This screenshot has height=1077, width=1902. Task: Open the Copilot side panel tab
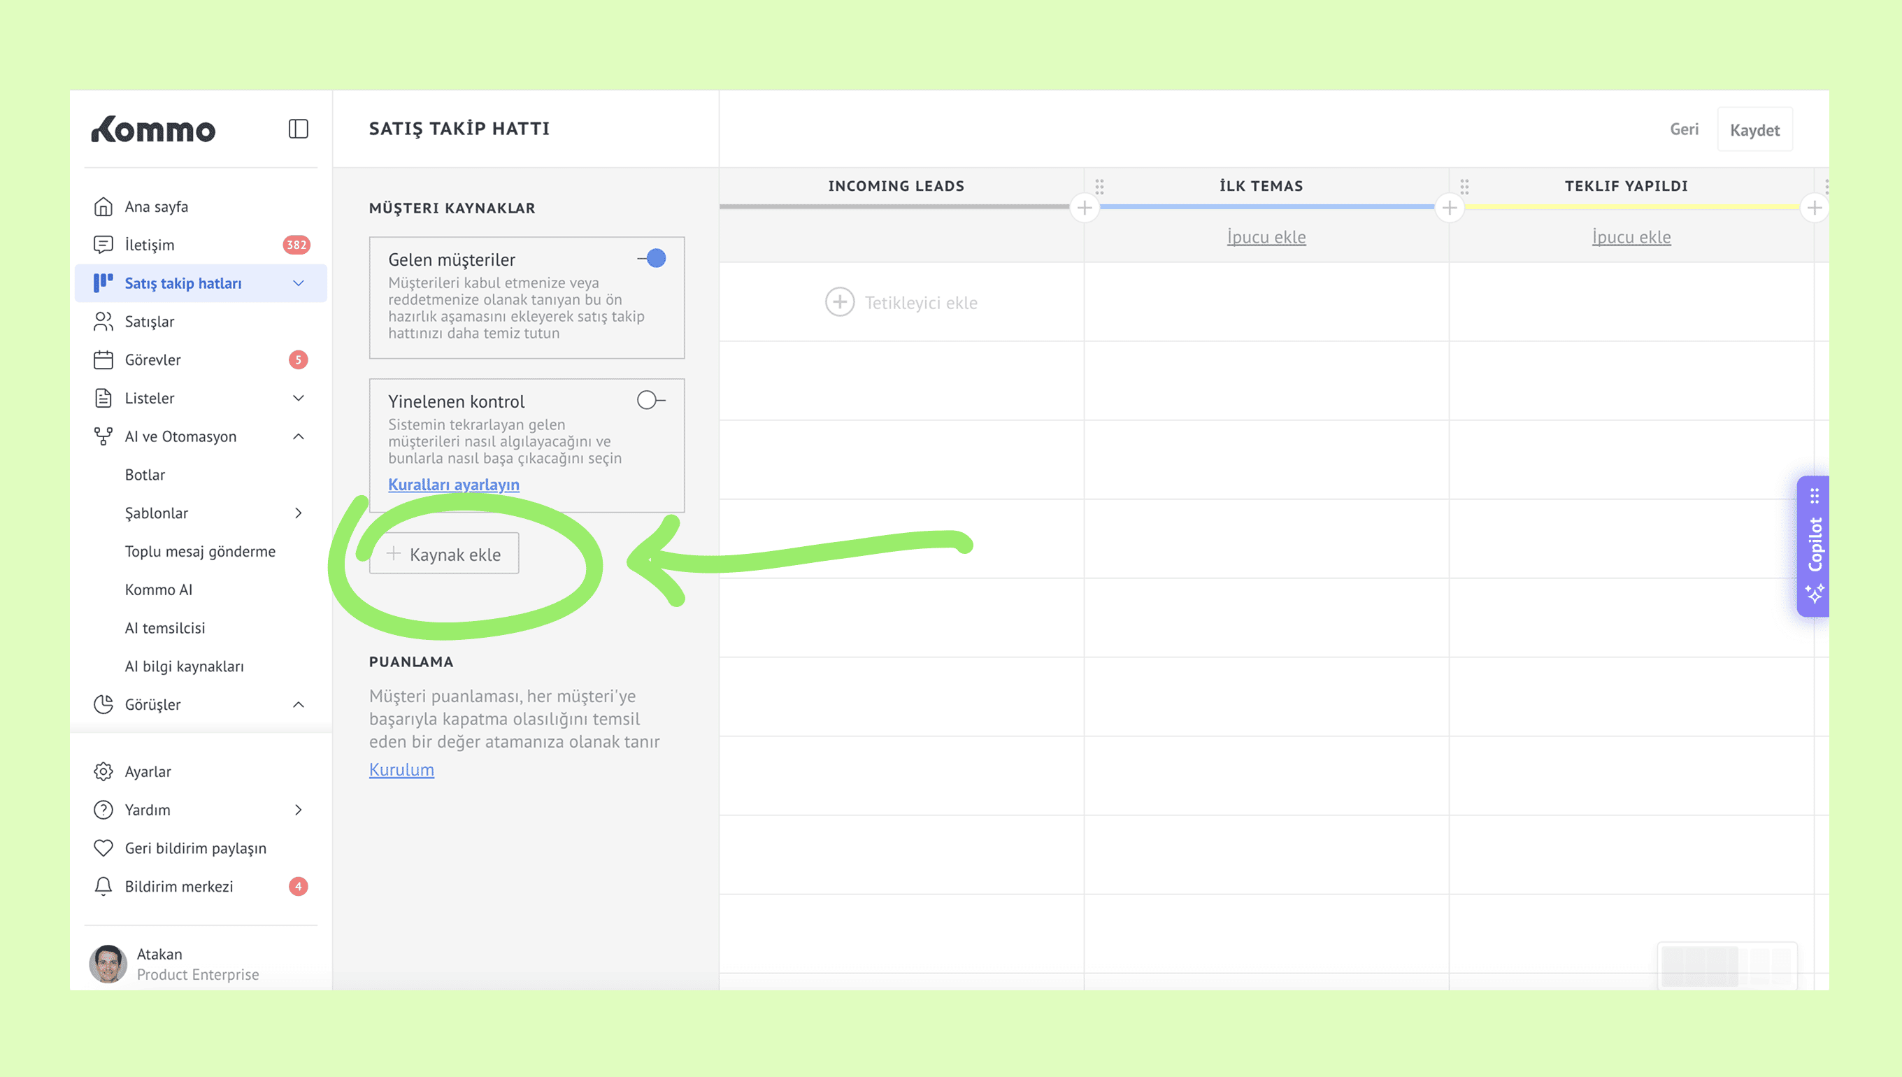click(x=1813, y=546)
